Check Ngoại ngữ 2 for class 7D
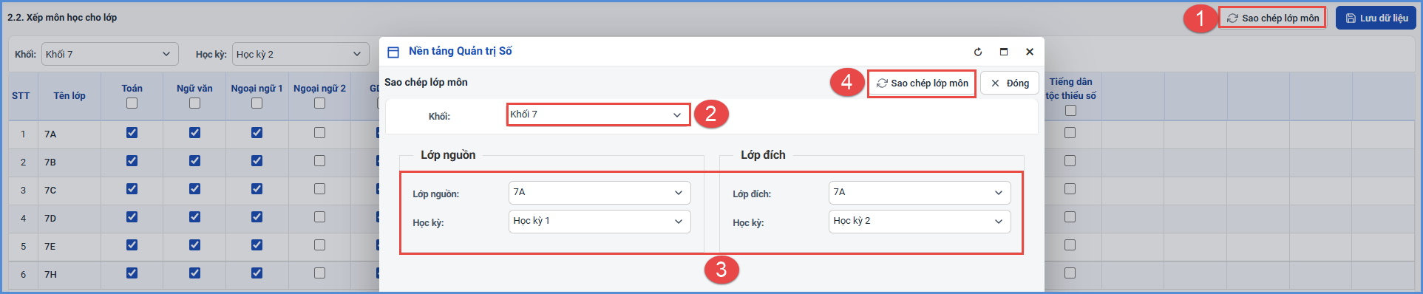The height and width of the screenshot is (294, 1423). (x=319, y=217)
